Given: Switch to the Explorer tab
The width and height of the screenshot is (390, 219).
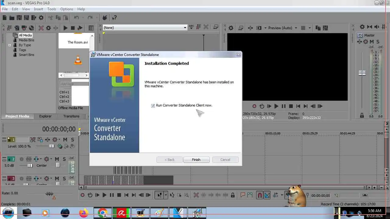Looking at the screenshot, I should [x=45, y=116].
